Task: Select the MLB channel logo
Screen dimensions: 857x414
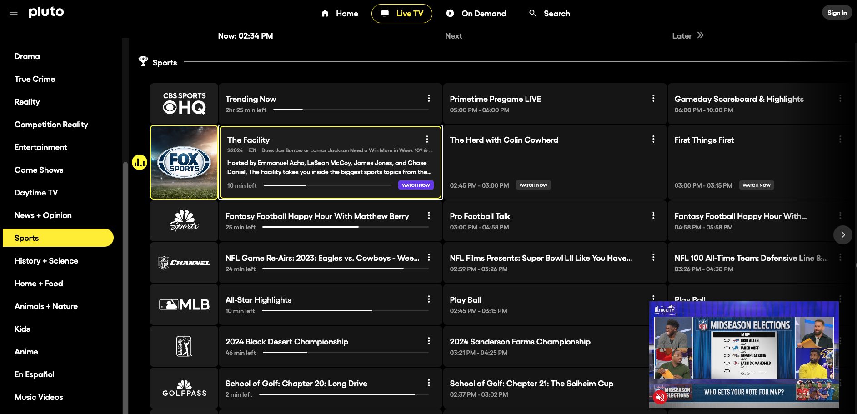Action: coord(184,304)
